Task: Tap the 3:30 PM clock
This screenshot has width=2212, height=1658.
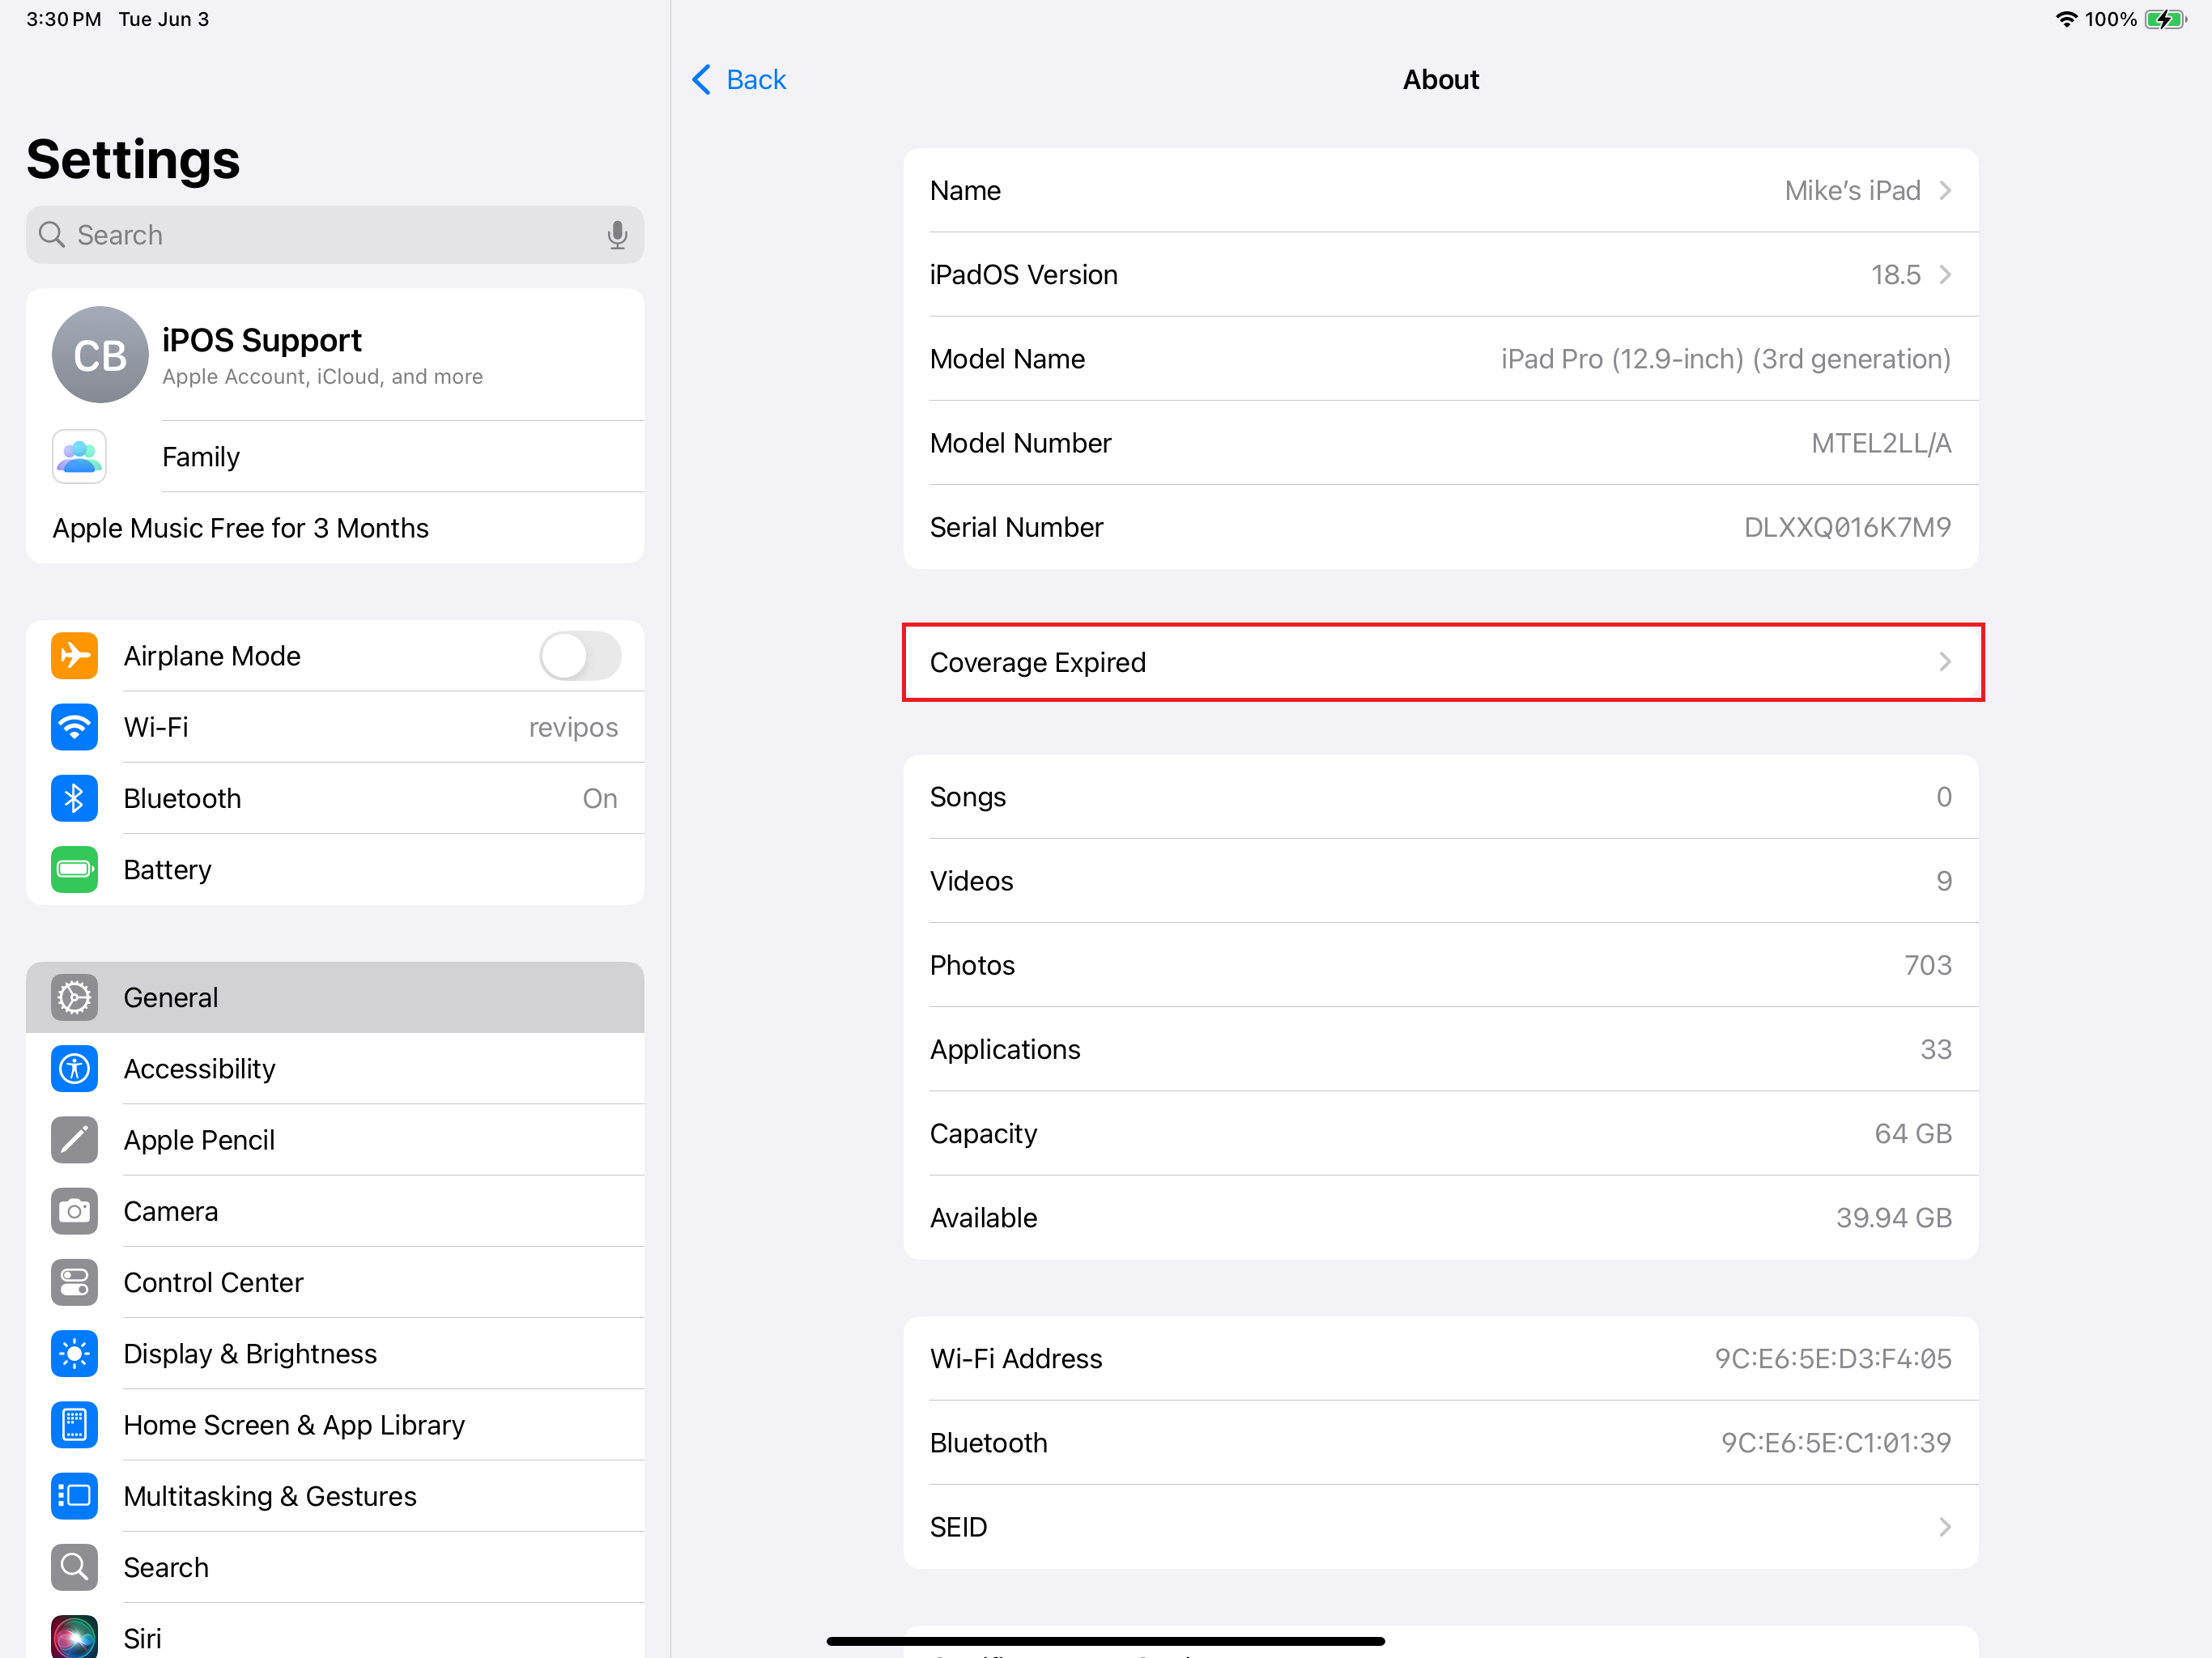Action: [64, 19]
